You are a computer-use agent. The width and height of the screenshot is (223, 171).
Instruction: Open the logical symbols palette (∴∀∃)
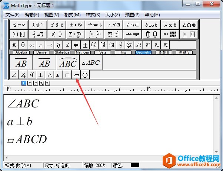[x=113, y=25]
